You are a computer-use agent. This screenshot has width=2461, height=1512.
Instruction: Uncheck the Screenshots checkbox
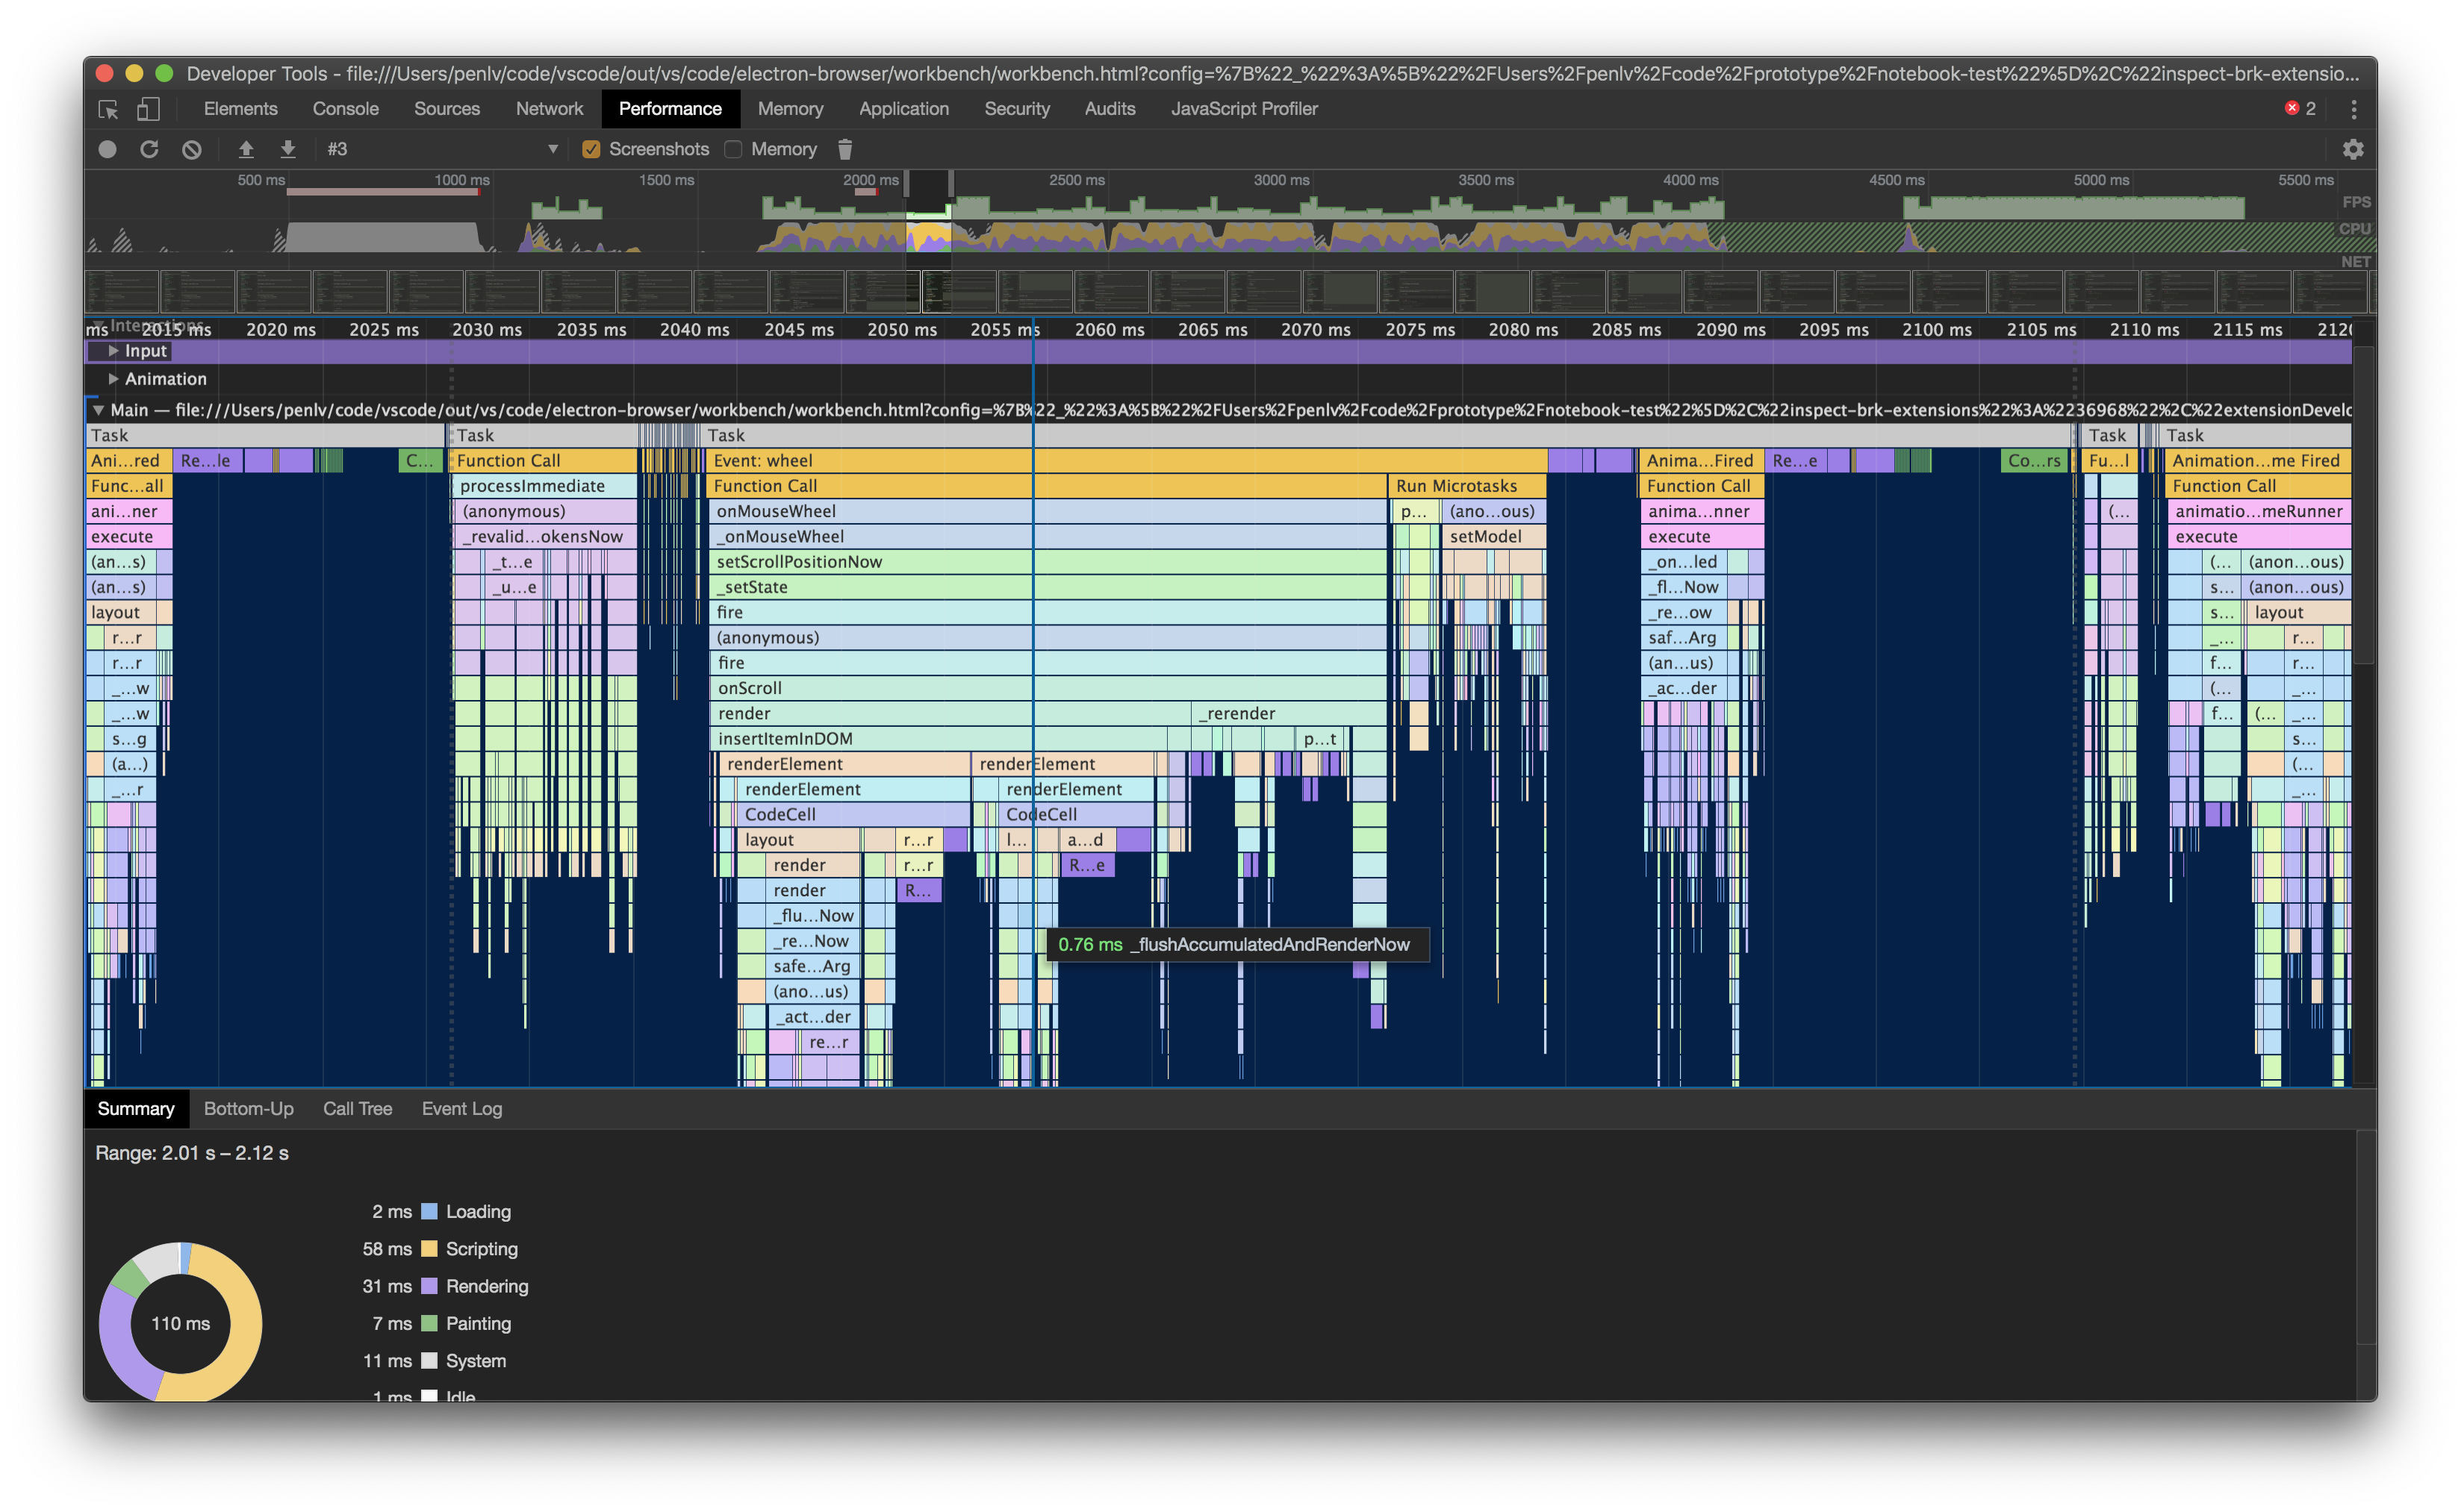click(591, 149)
